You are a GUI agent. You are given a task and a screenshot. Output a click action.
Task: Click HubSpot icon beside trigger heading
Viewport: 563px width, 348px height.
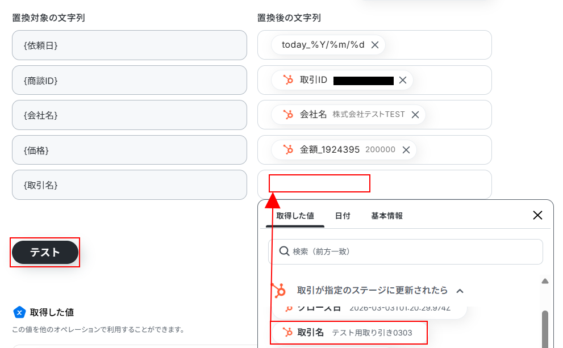(278, 290)
